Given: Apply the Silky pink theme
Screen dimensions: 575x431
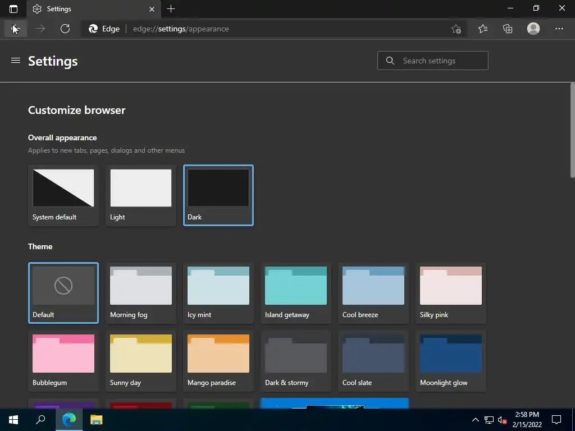Looking at the screenshot, I should click(451, 292).
